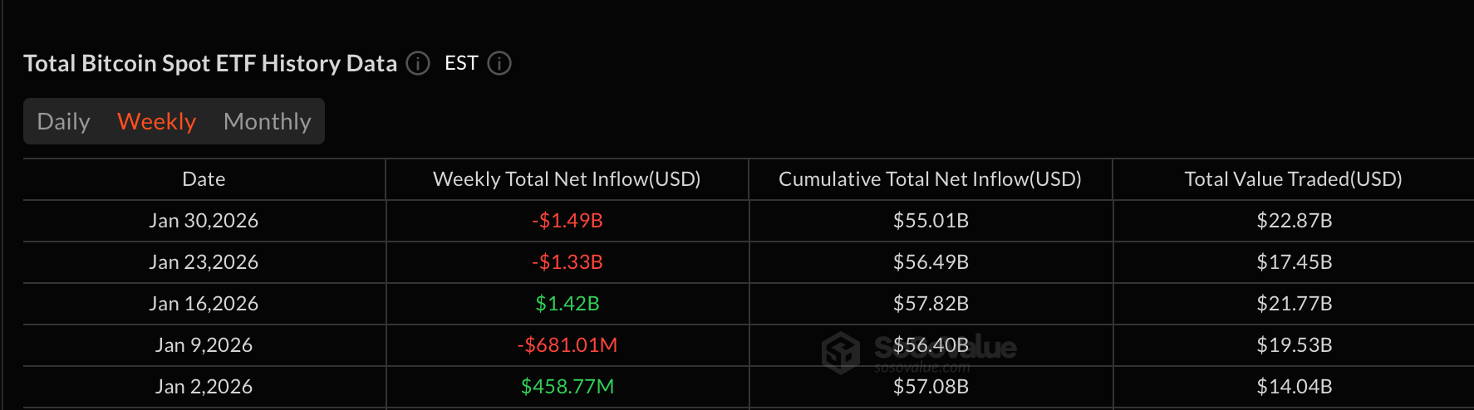Image resolution: width=1474 pixels, height=410 pixels.
Task: Select the Jan 2,2026 date cell
Action: (204, 387)
